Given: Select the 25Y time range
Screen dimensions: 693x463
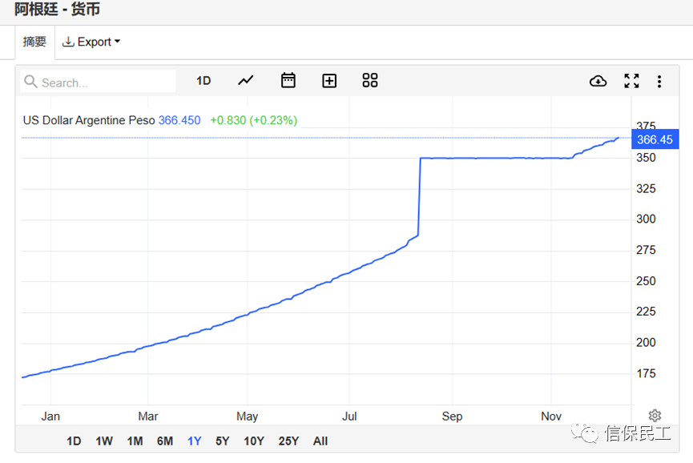Looking at the screenshot, I should click(288, 441).
